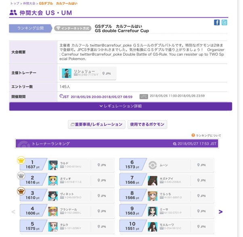243x237 pixels.
Task: Go to the previous ranking page arrow
Action: pyautogui.click(x=13, y=212)
